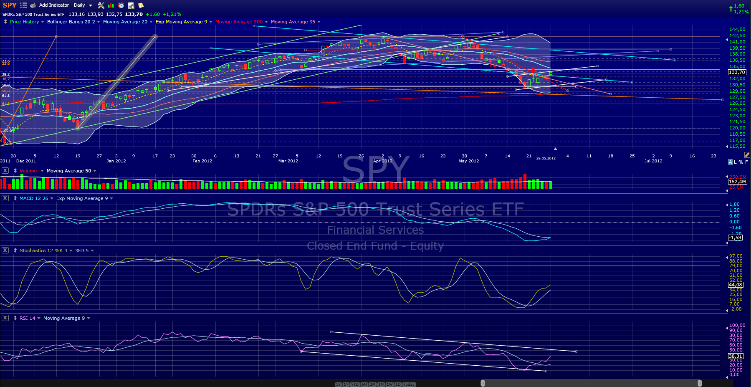Click the calculator-table icon with plus sign
Image resolution: width=751 pixels, height=387 pixels.
click(131, 5)
